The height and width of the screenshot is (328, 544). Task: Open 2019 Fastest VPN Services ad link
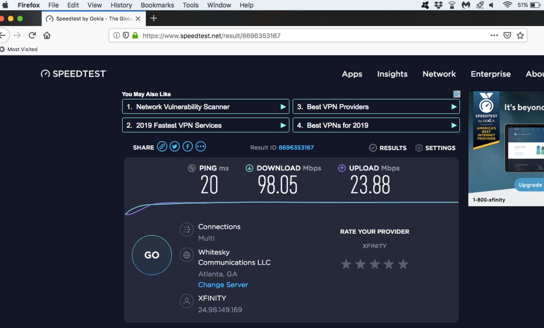[206, 125]
